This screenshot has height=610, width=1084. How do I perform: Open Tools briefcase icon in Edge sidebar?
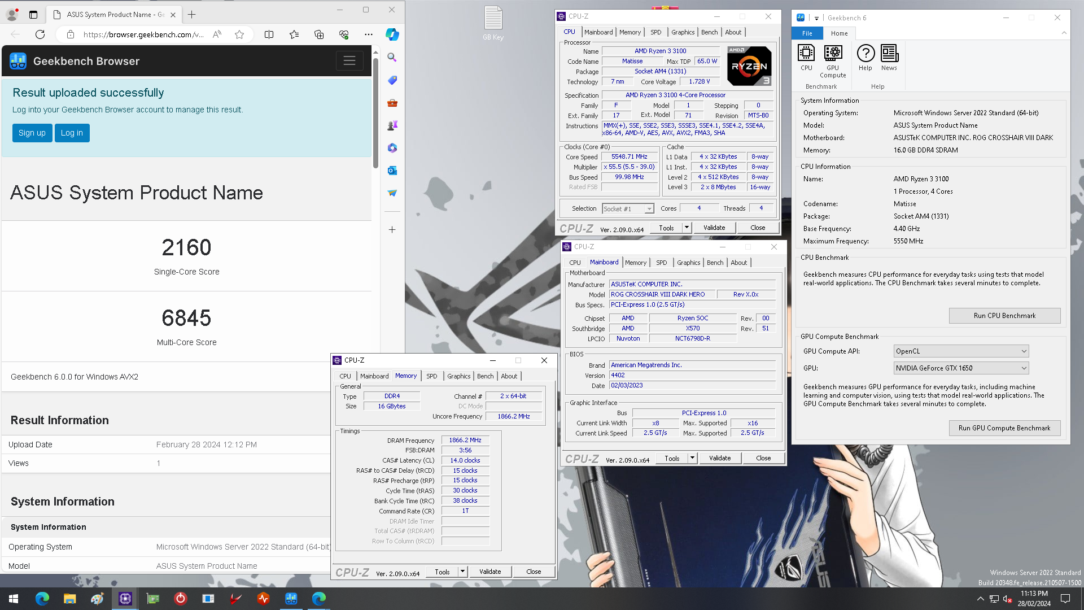[392, 103]
